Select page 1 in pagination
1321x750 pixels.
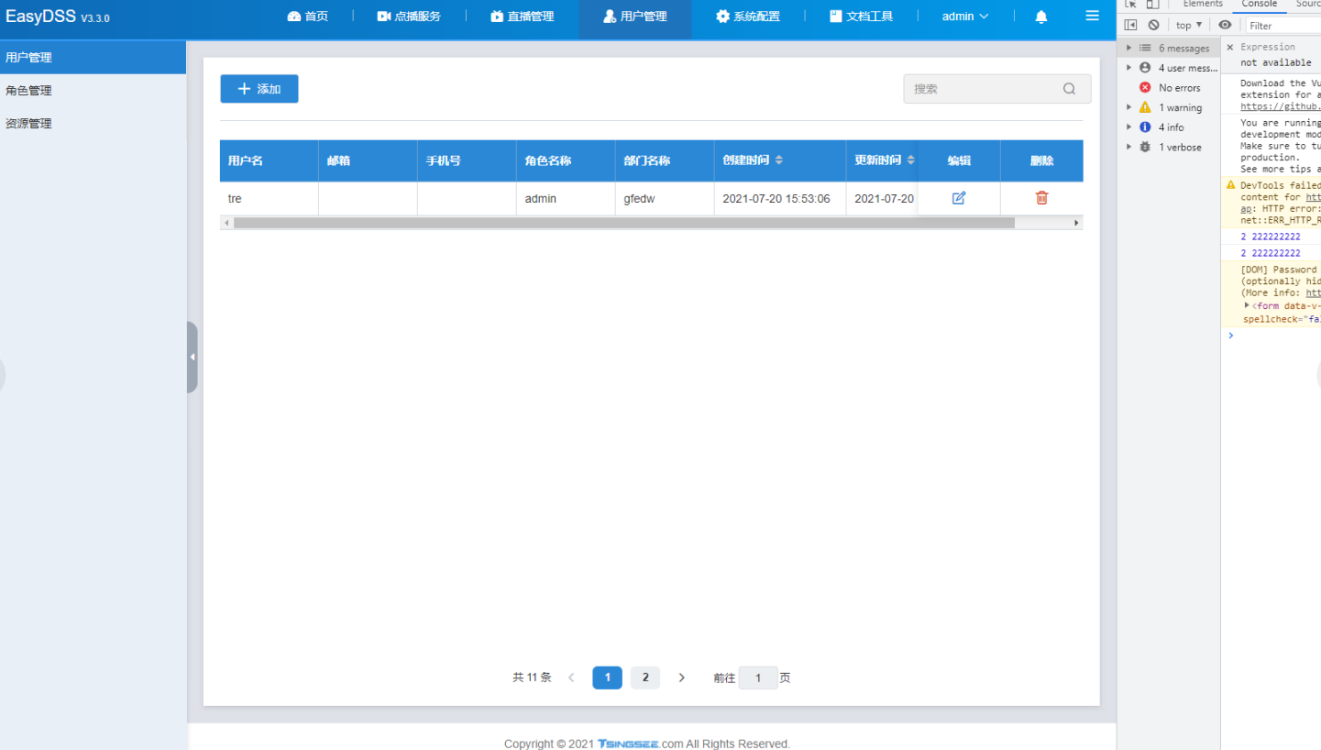tap(608, 678)
